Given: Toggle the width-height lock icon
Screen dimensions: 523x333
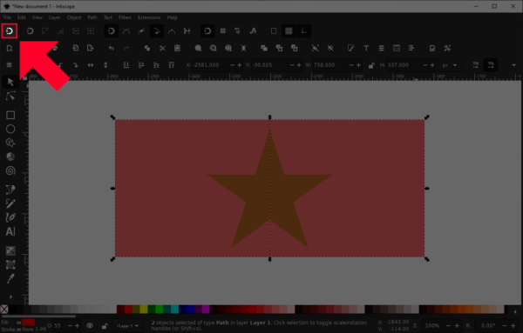Looking at the screenshot, I should [371, 65].
